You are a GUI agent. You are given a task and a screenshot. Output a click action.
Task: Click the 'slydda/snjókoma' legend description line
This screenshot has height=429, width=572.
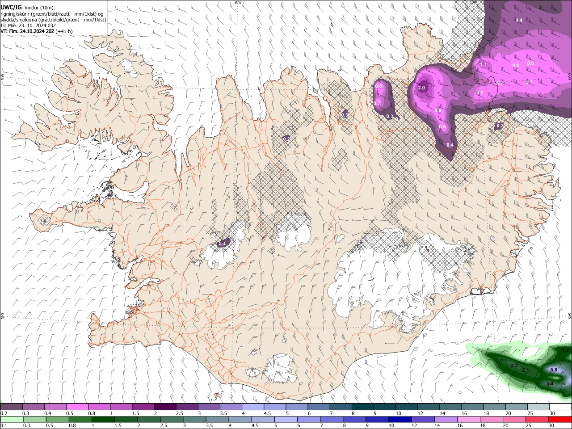tap(54, 20)
